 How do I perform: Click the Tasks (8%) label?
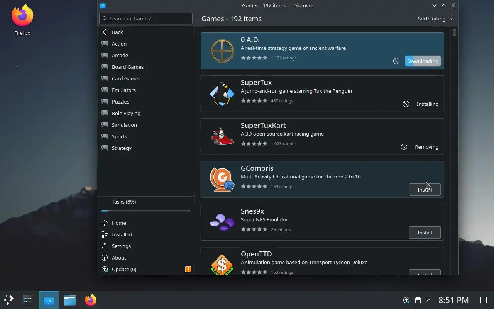124,202
